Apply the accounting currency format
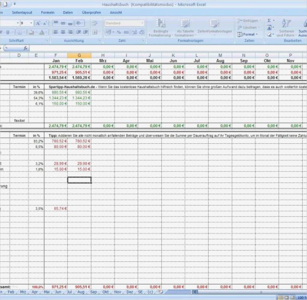Screen dimensions: 307x300 108,32
